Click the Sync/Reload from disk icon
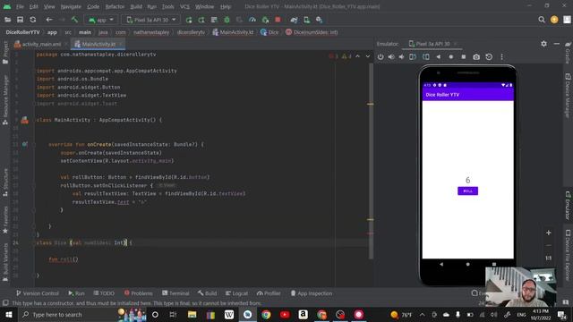 point(33,20)
